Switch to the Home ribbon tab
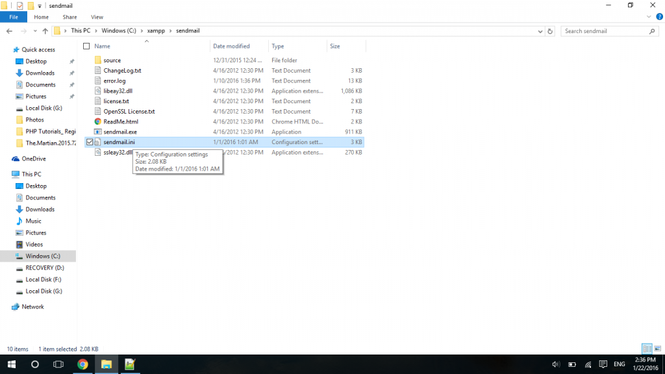The width and height of the screenshot is (665, 374). pos(41,17)
